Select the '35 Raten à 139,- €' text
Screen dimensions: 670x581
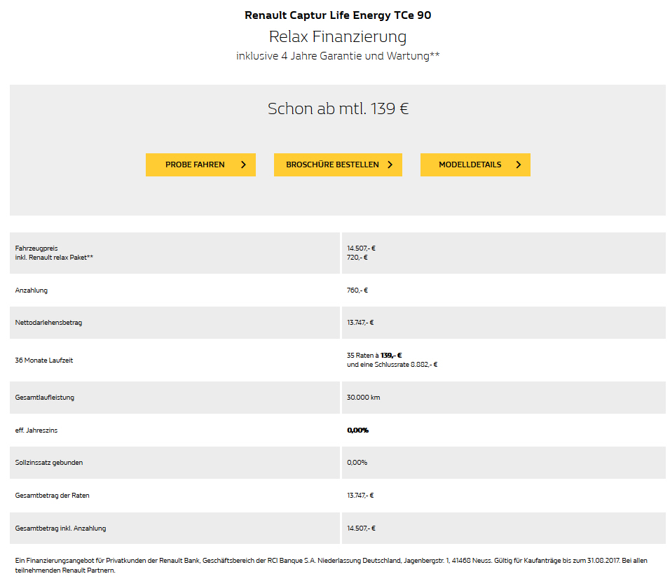point(374,355)
